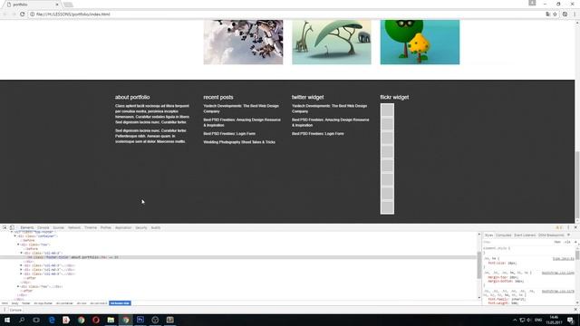
Task: Launch Microsoft Edge from taskbar
Action: coord(52,320)
